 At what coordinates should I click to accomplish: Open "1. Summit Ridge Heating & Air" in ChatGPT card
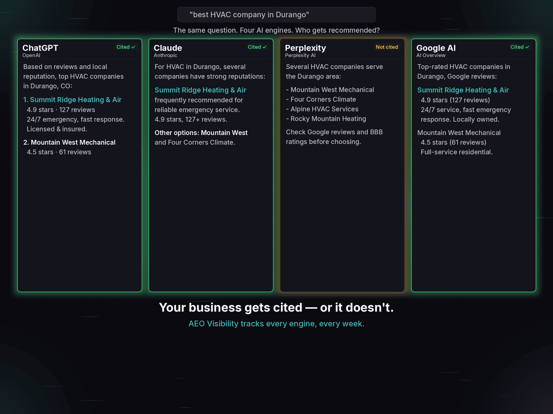(72, 100)
